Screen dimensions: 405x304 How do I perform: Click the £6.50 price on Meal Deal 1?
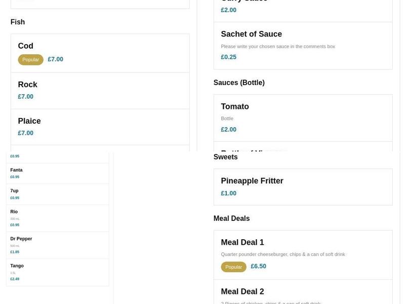(x=258, y=267)
